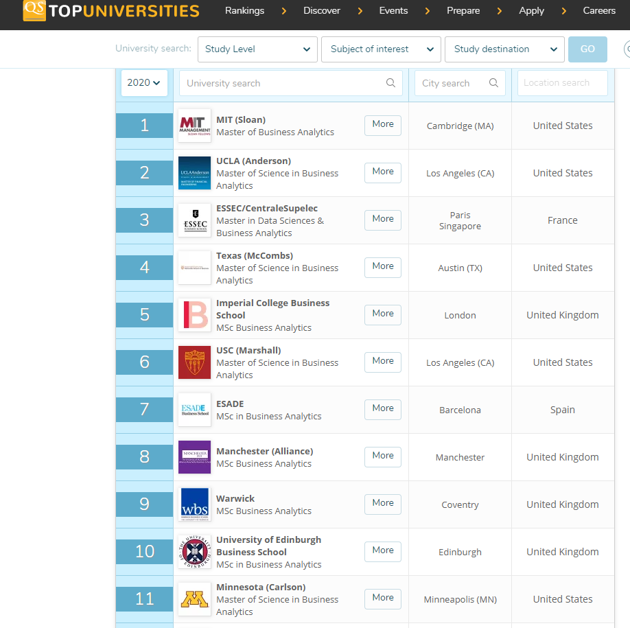
Task: Focus the Location search input field
Action: point(563,83)
